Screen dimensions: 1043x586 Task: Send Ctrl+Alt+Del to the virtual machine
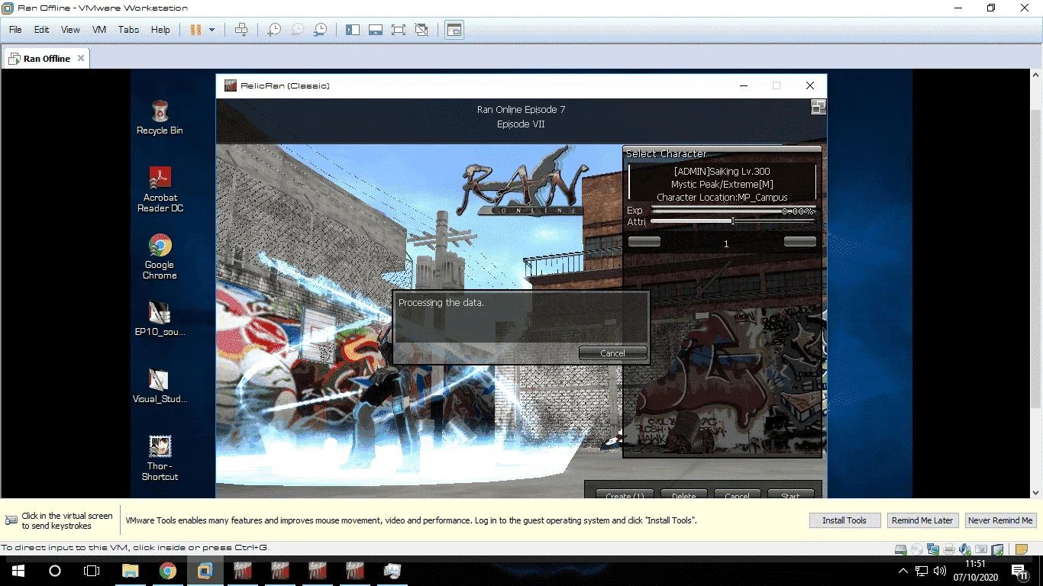tap(241, 30)
